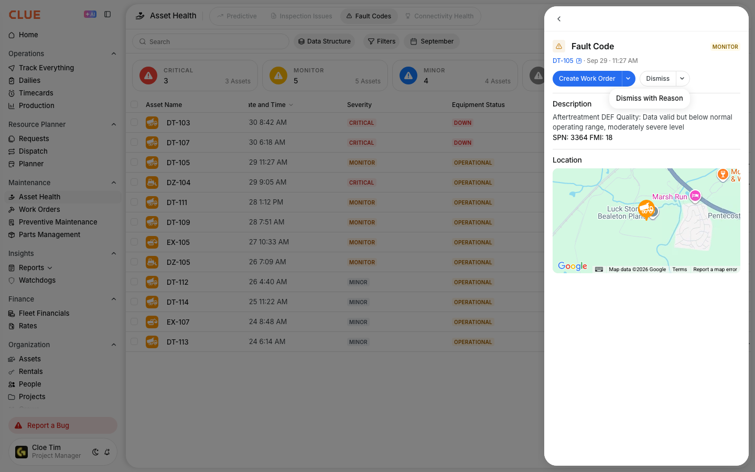Click the DZ-104 dozer icon
Screen dimensions: 755x472
point(152,183)
